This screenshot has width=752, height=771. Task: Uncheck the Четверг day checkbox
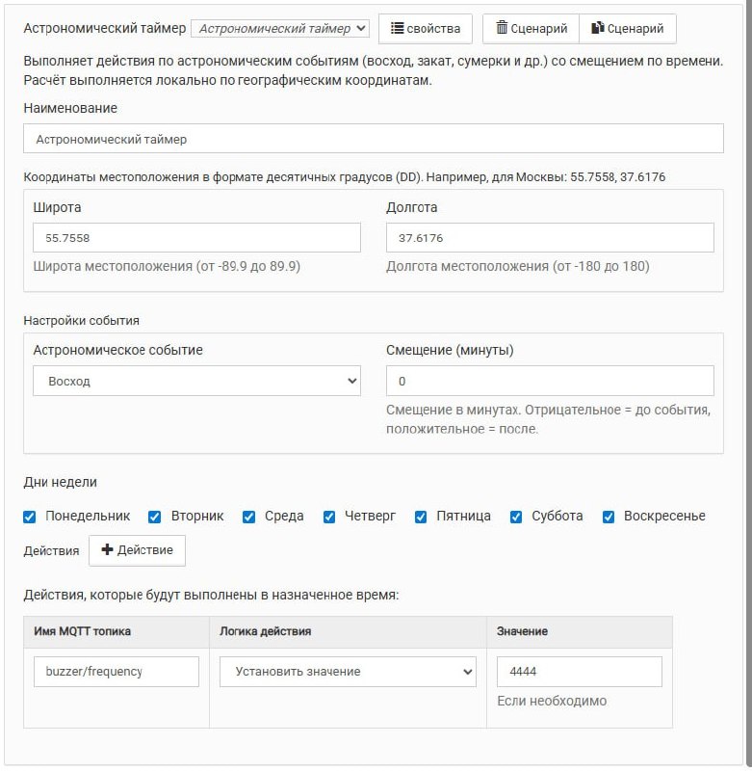329,517
